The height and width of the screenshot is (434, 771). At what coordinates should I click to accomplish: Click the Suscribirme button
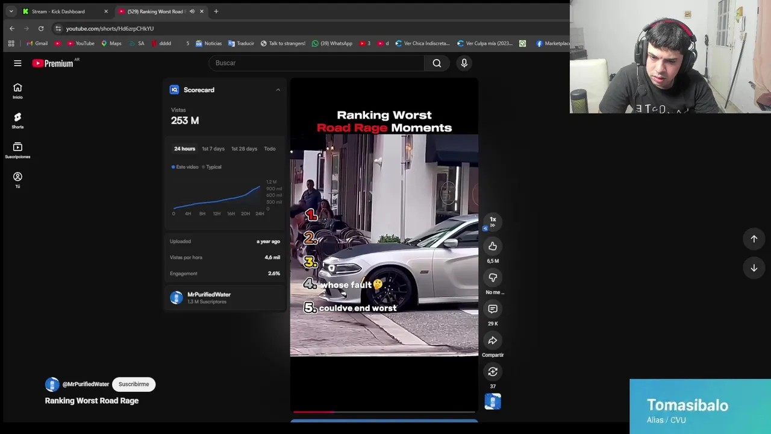click(134, 384)
